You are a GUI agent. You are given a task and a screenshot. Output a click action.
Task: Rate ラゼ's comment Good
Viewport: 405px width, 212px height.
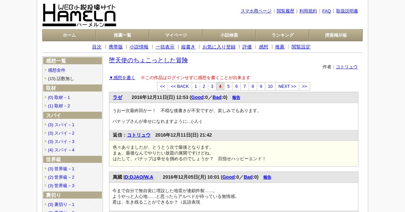[197, 97]
